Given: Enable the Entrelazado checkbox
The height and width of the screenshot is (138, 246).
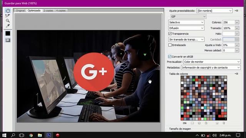Looking at the screenshot, I should 170,45.
